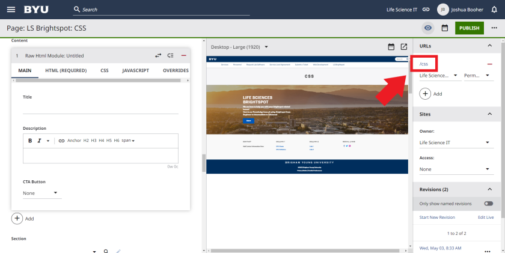Image resolution: width=505 pixels, height=253 pixels.
Task: Remove the Raw Html Module with the red minus
Action: click(x=183, y=55)
